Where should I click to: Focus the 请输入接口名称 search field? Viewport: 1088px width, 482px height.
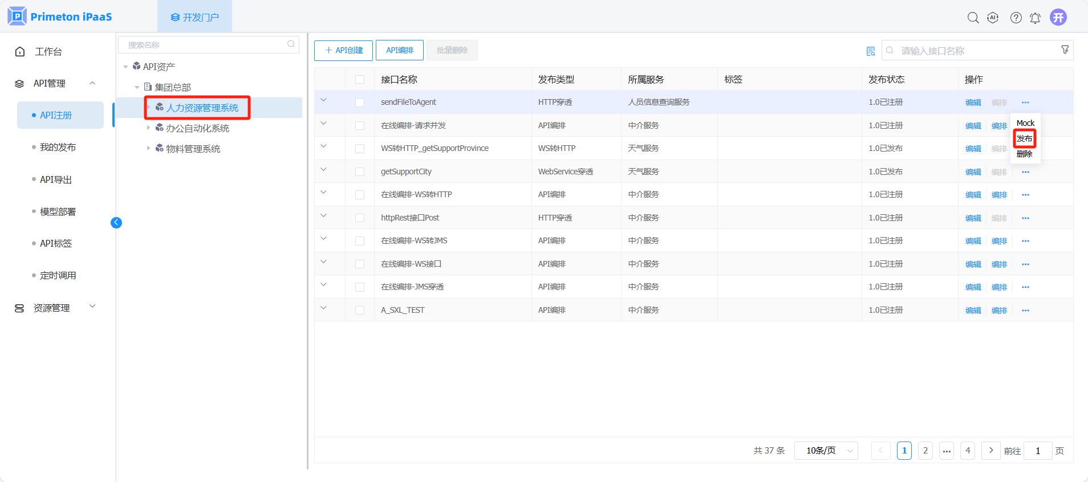tap(975, 51)
